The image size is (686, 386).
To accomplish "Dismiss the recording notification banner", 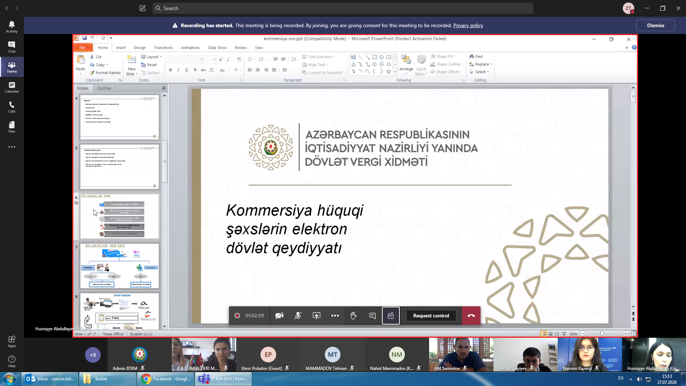I will [656, 25].
